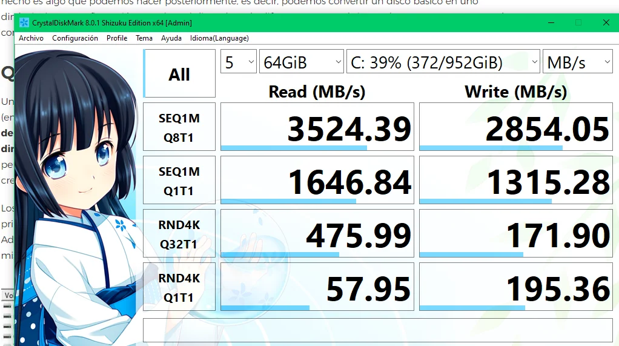The height and width of the screenshot is (346, 619).
Task: Expand the test count dropdown showing 5
Action: click(x=239, y=62)
